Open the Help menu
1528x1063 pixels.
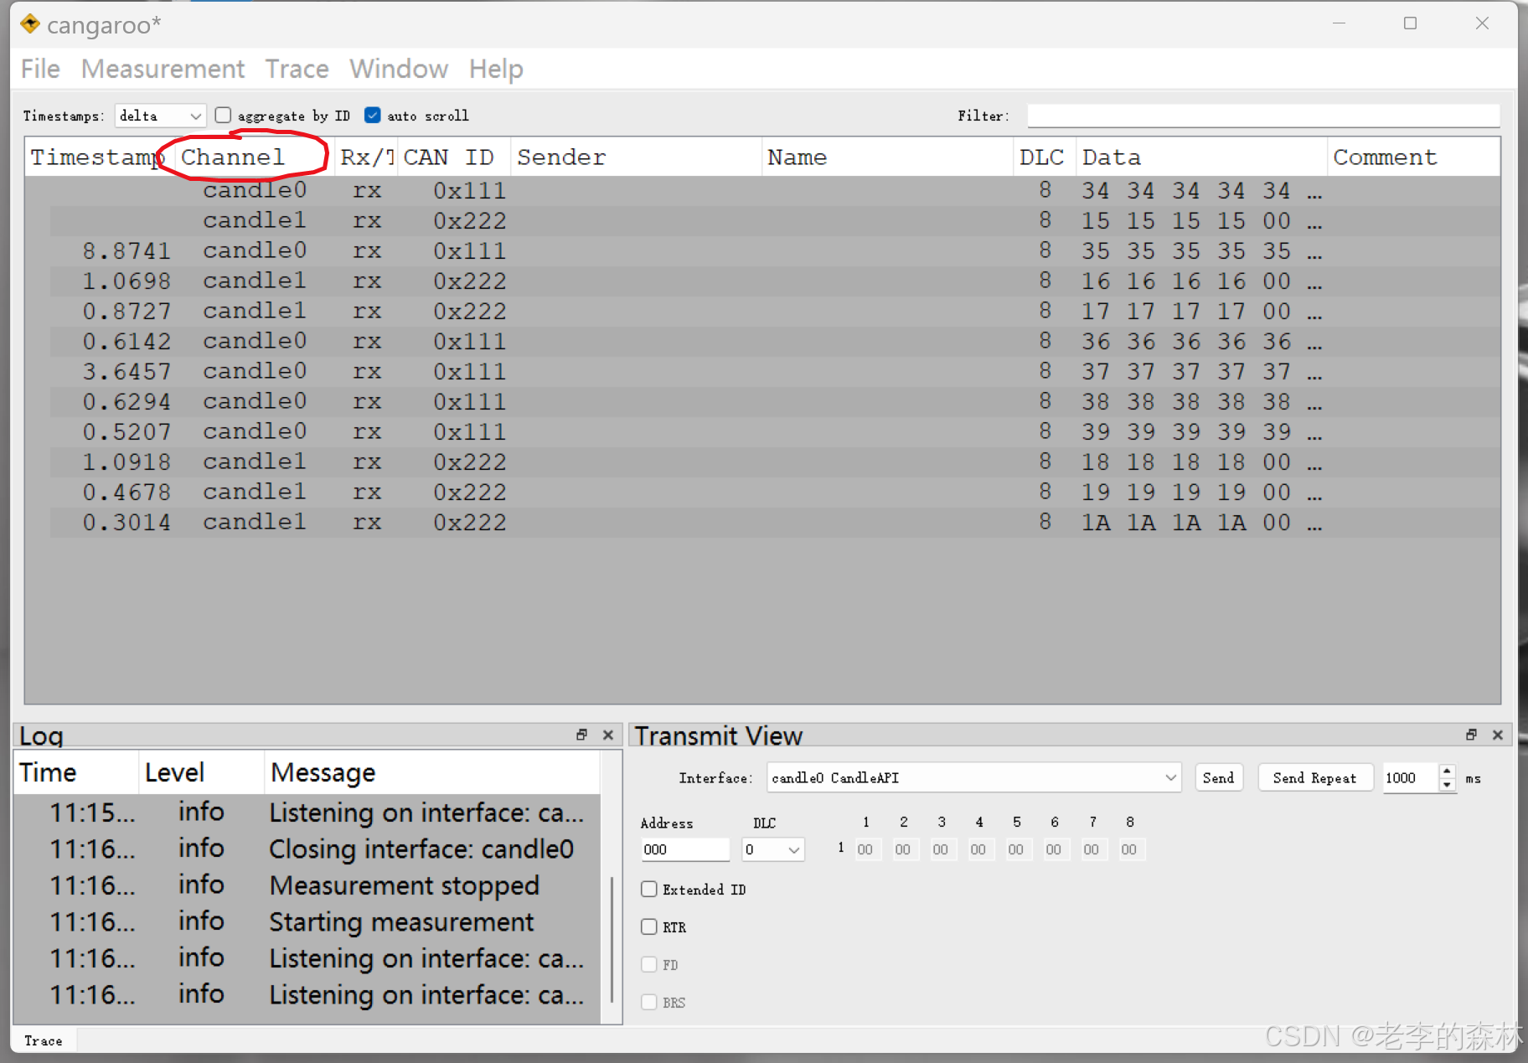pos(496,69)
